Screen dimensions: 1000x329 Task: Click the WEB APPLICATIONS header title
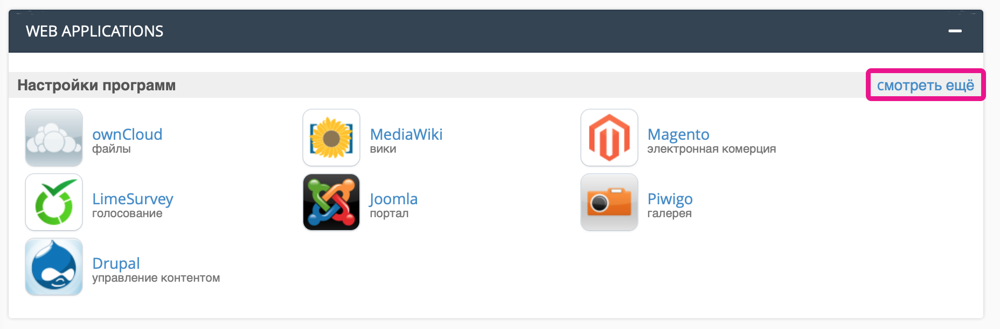pyautogui.click(x=94, y=31)
